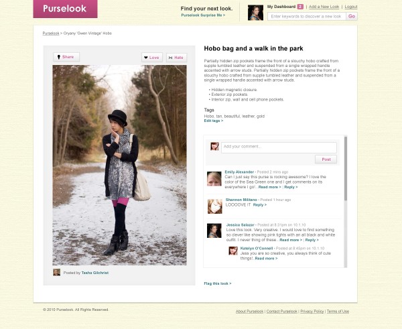Click the Hate scissors button
Viewport: 402px width, 329px height.
tap(176, 58)
